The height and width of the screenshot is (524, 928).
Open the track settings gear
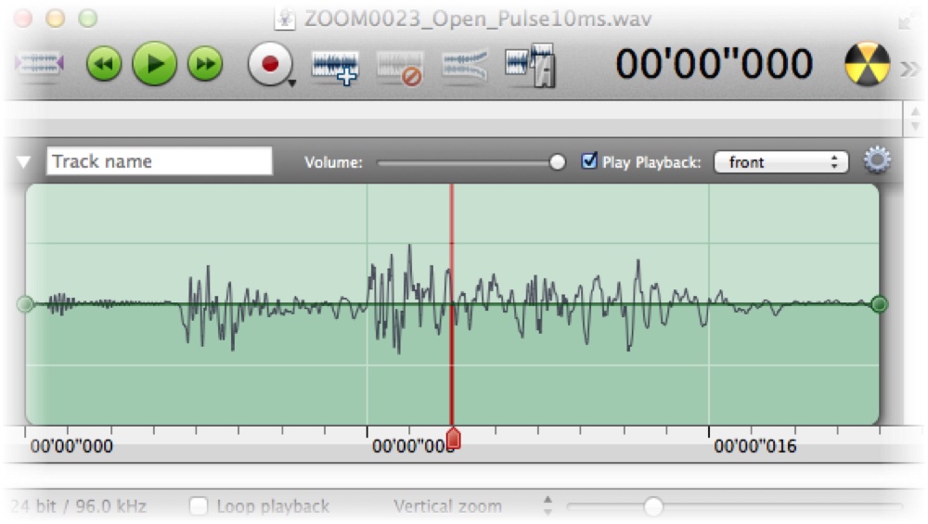tap(877, 160)
